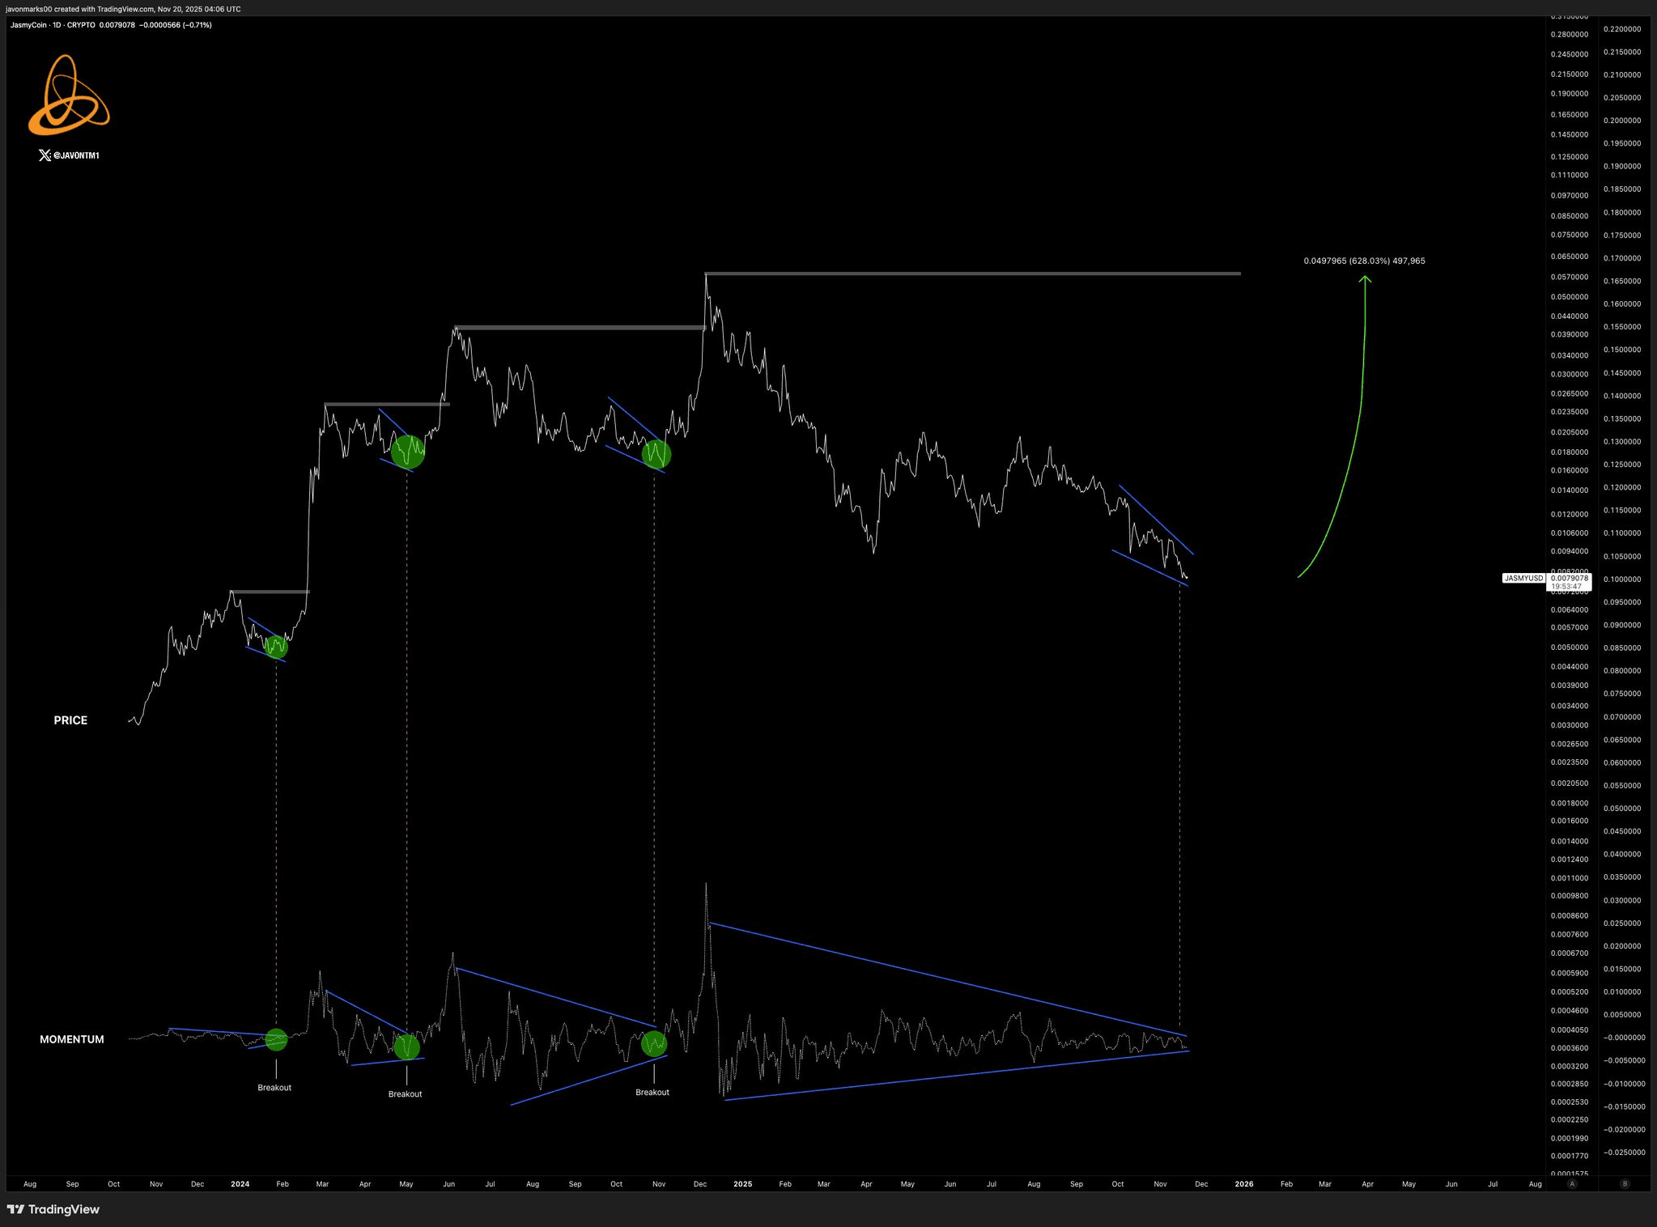Click the green circle on momentum near February 2024

coord(276,1040)
